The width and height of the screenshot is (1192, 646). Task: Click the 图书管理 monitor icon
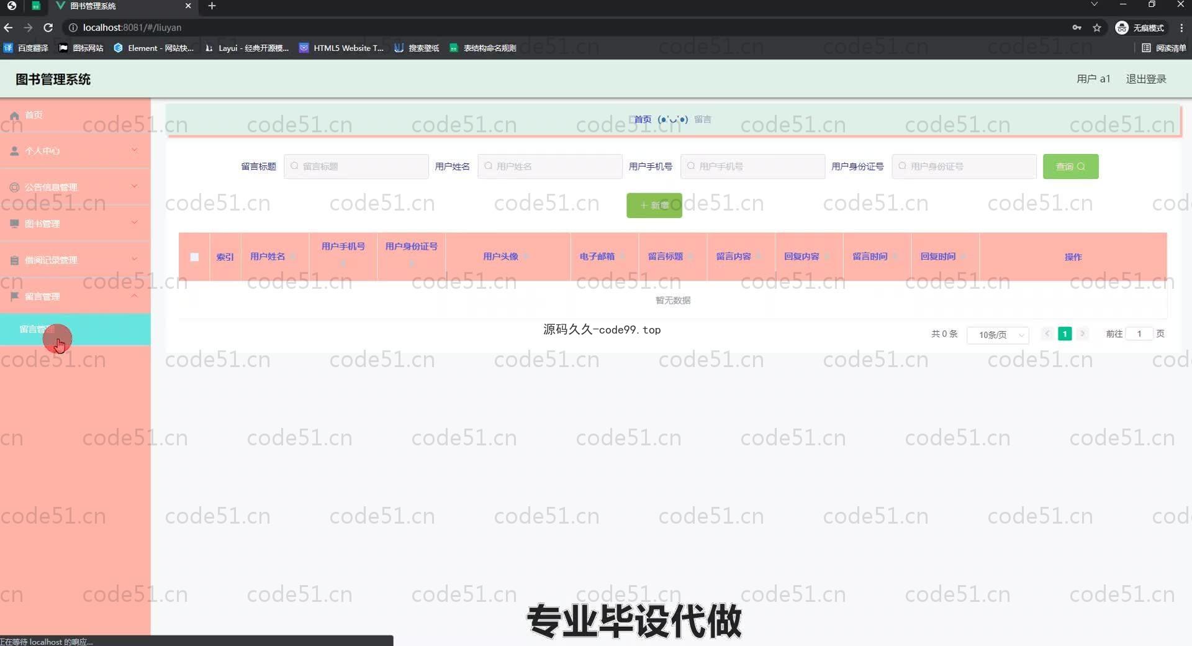[x=14, y=224]
